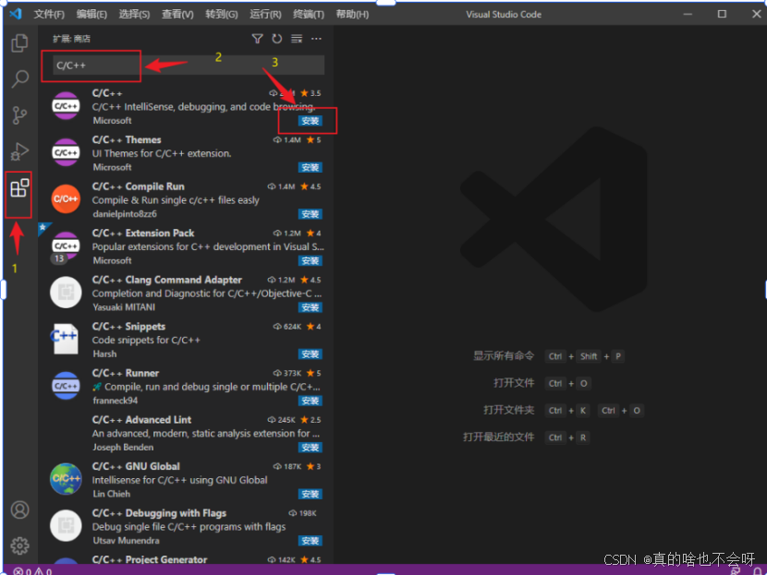Install C/C++ Clang Command Adapter

[x=310, y=307]
